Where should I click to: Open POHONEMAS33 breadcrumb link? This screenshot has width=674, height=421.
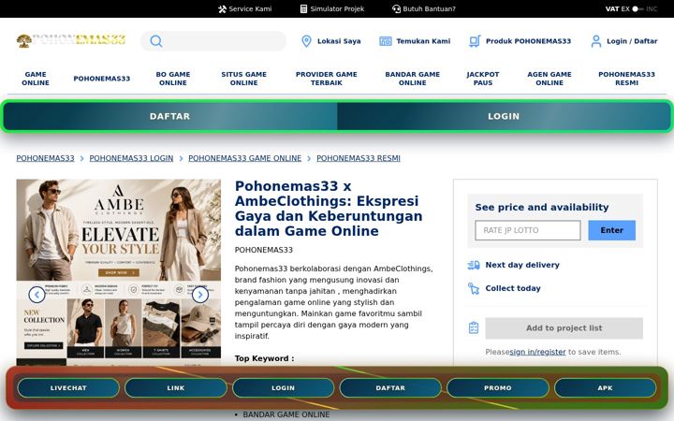coord(45,158)
